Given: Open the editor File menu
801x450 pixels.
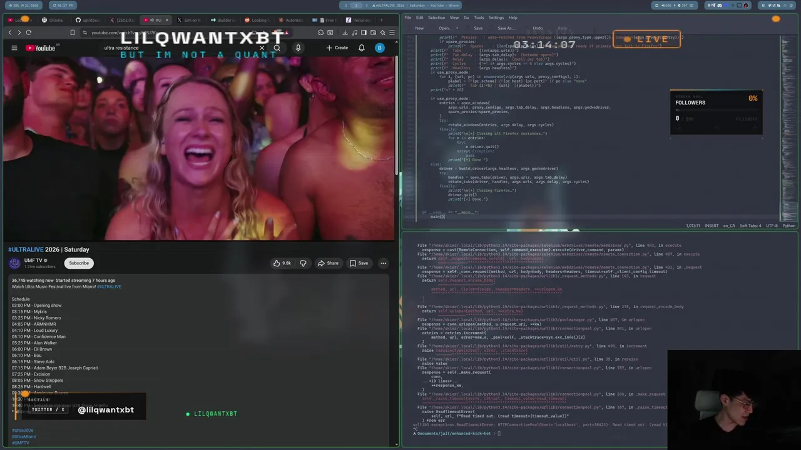Looking at the screenshot, I should (408, 17).
